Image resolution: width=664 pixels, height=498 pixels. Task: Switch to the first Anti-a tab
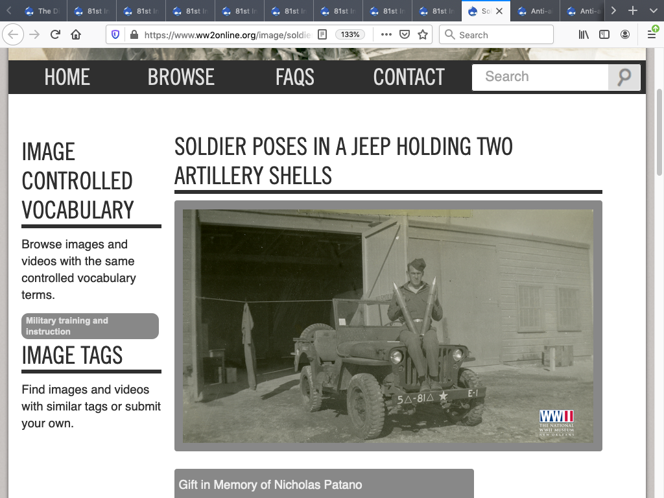click(x=535, y=11)
